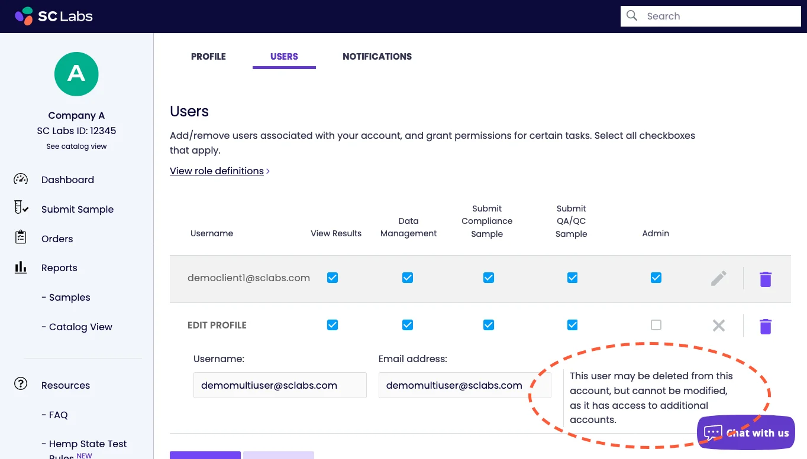Open Orders using the clipboard icon
Viewport: 807px width, 459px height.
[x=20, y=238]
